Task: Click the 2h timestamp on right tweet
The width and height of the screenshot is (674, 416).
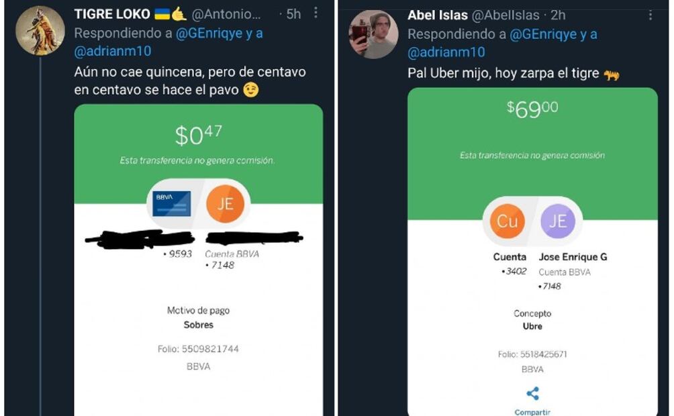Action: (x=558, y=15)
